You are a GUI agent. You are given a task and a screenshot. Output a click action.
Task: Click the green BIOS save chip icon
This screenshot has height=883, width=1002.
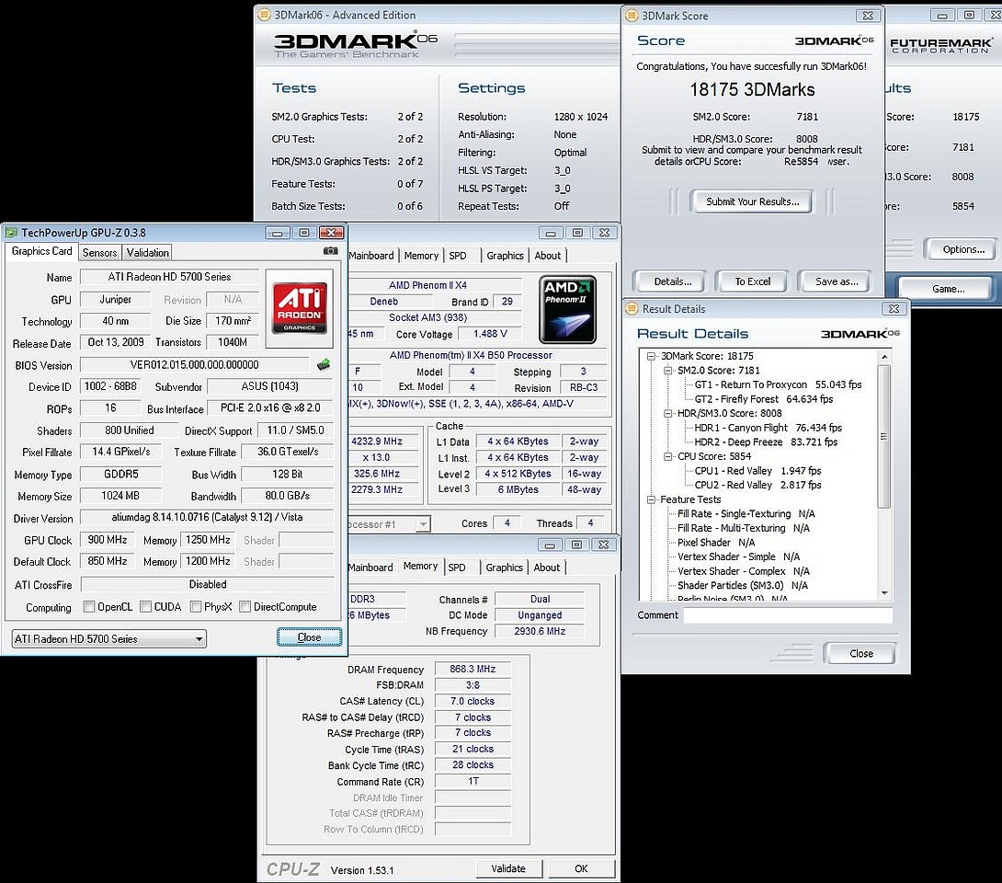tap(324, 365)
